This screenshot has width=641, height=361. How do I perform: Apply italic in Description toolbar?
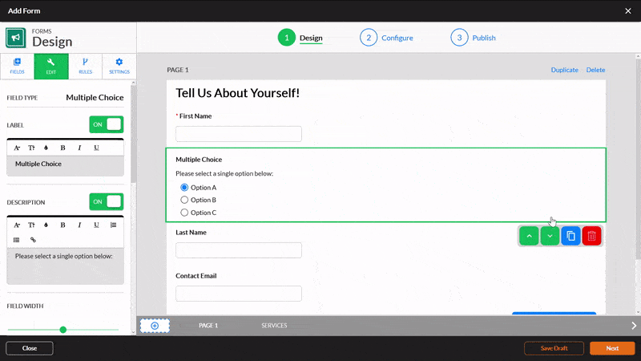point(79,225)
